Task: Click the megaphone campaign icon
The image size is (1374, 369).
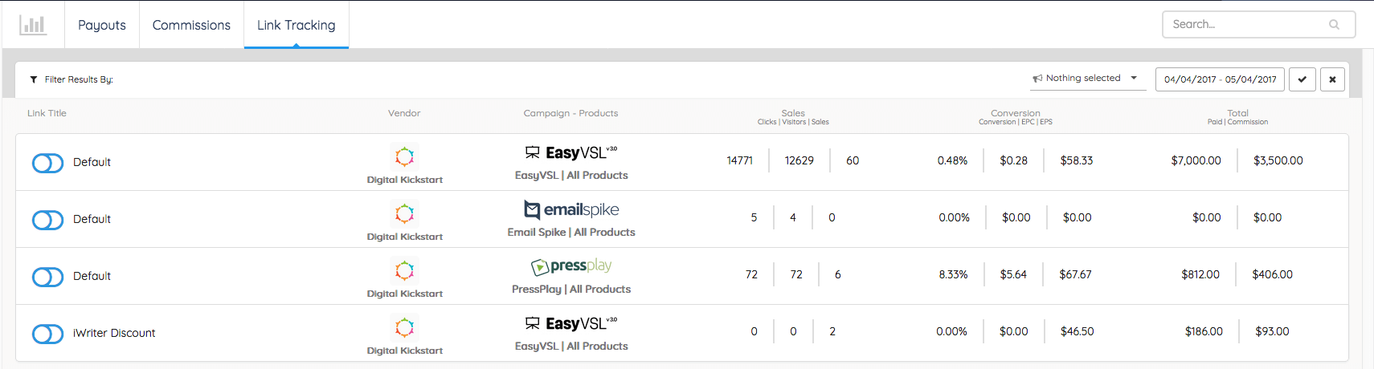Action: click(x=1037, y=78)
